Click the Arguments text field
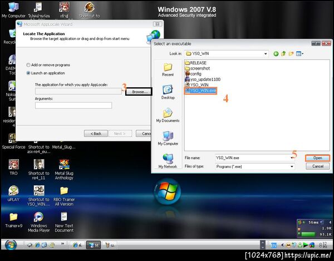This screenshot has height=261, width=334. click(x=73, y=105)
